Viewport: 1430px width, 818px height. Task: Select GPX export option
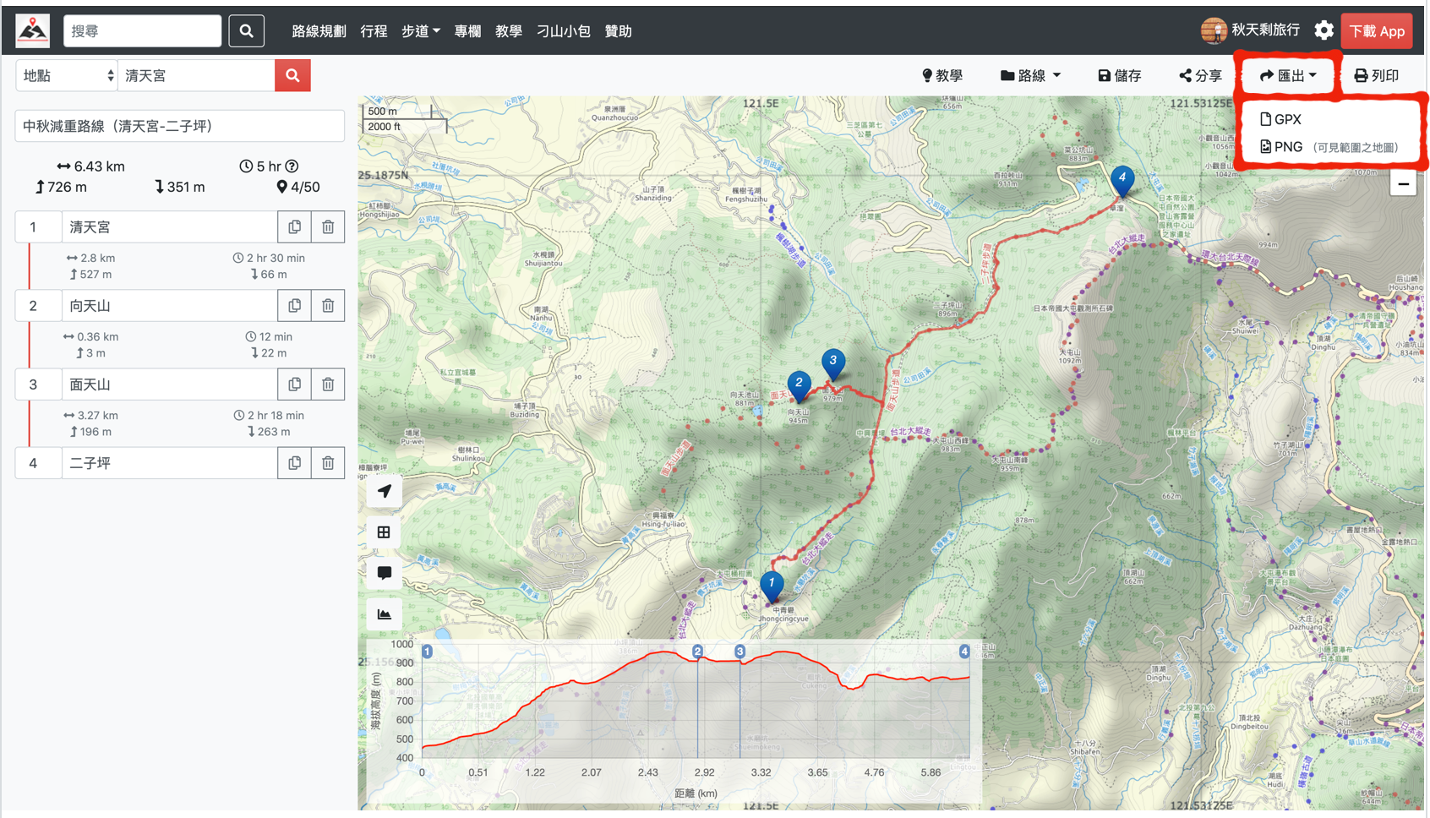(1280, 119)
